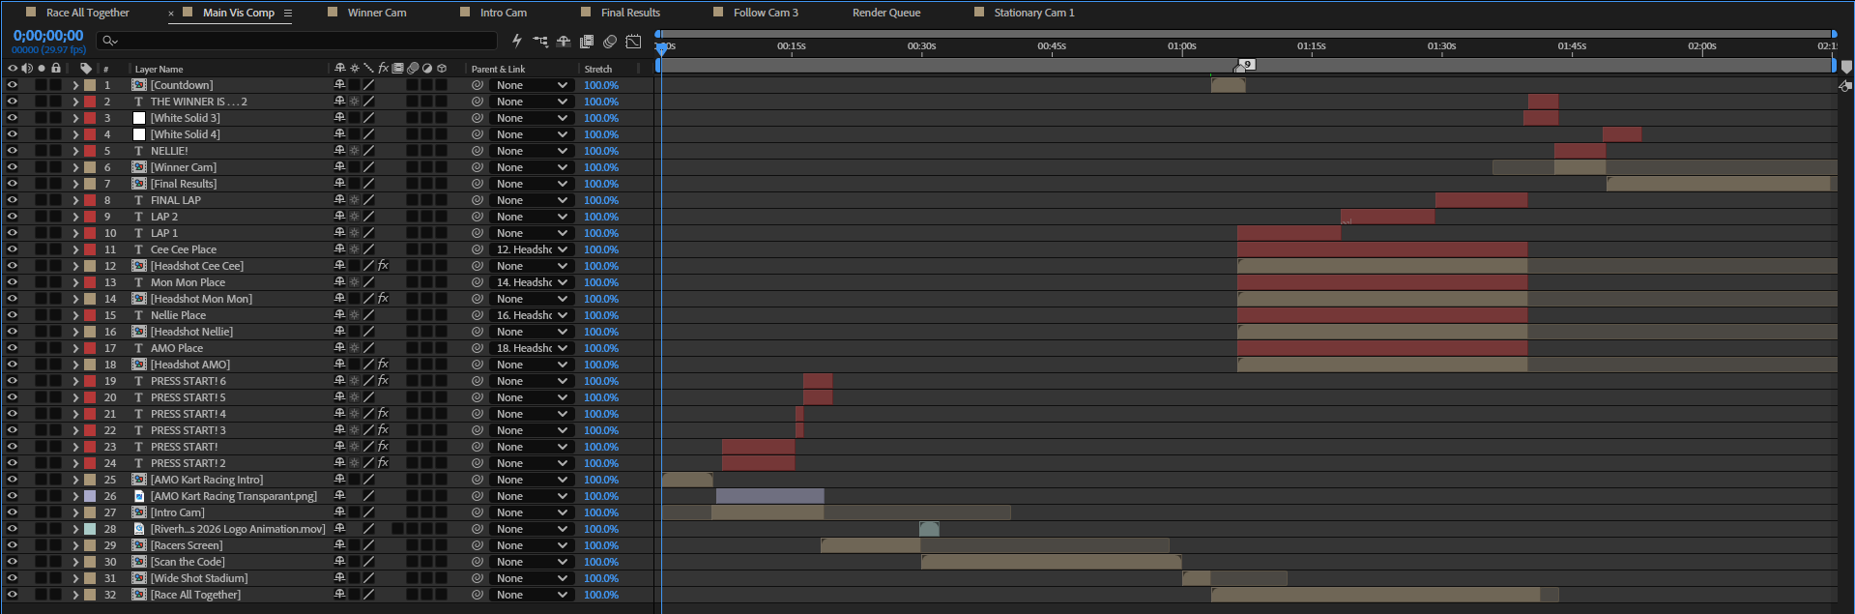Click comp marker bin icon at timeline right edge
Screen dimensions: 1855x614
click(x=1846, y=69)
